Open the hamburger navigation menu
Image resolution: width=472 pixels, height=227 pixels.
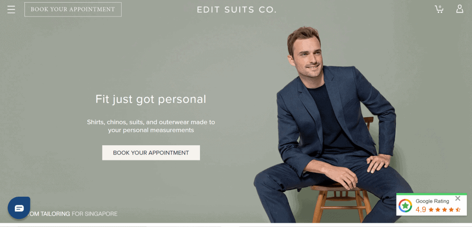click(11, 9)
